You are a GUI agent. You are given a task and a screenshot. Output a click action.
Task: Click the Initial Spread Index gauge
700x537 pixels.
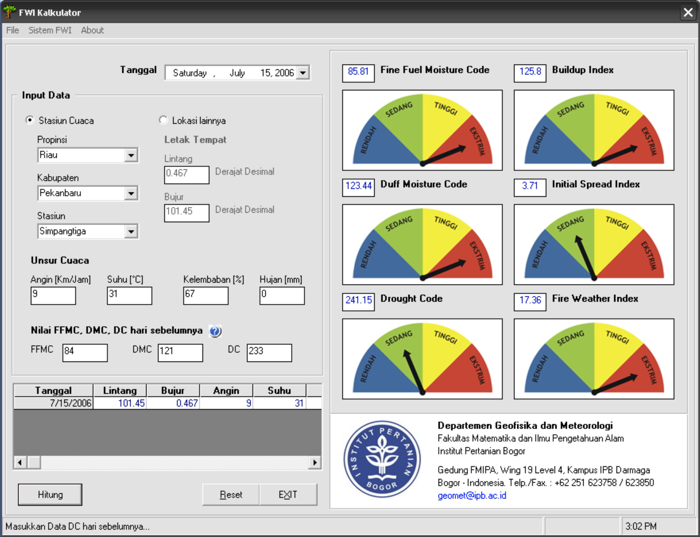click(594, 245)
